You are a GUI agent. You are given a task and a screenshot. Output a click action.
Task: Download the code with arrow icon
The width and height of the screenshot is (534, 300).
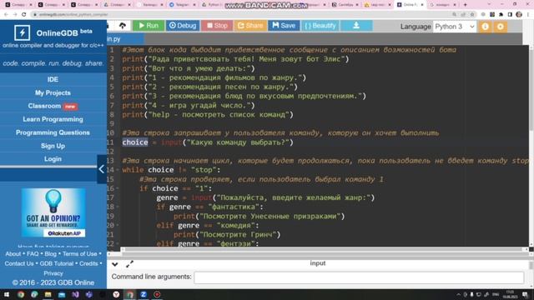(356, 26)
